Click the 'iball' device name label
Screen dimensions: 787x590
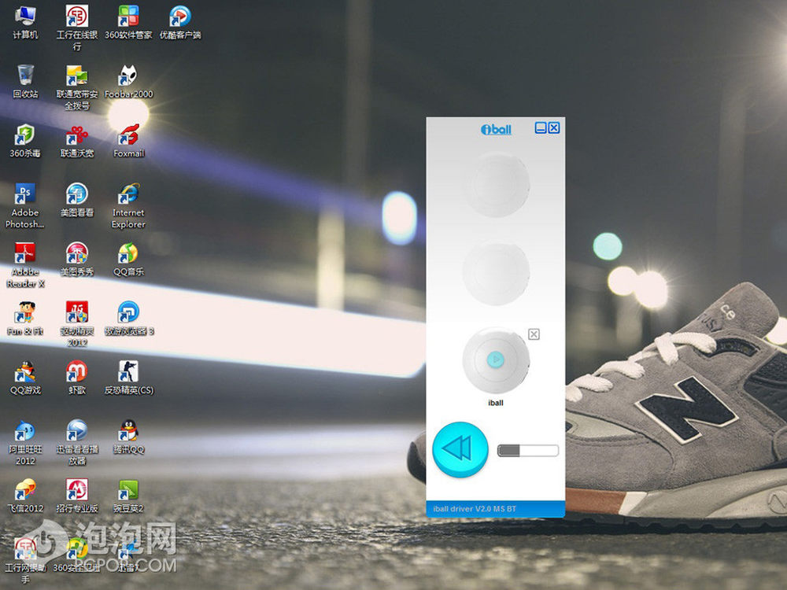point(495,403)
